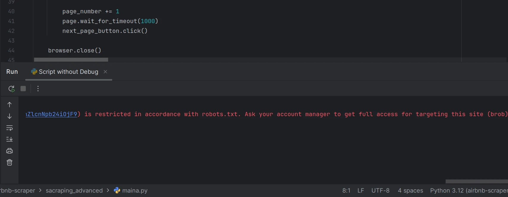Image resolution: width=508 pixels, height=197 pixels.
Task: Toggle scroll to end of console
Action: [10, 139]
